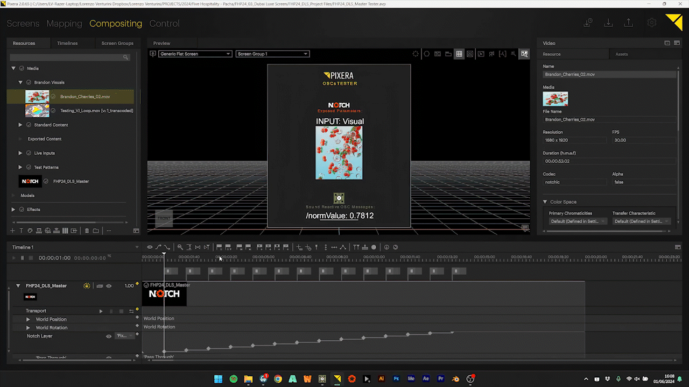Expand the World Position property
The width and height of the screenshot is (689, 387).
point(28,319)
